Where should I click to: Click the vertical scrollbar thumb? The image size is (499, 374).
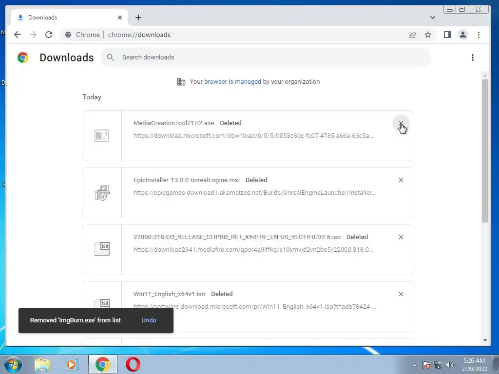(485, 151)
